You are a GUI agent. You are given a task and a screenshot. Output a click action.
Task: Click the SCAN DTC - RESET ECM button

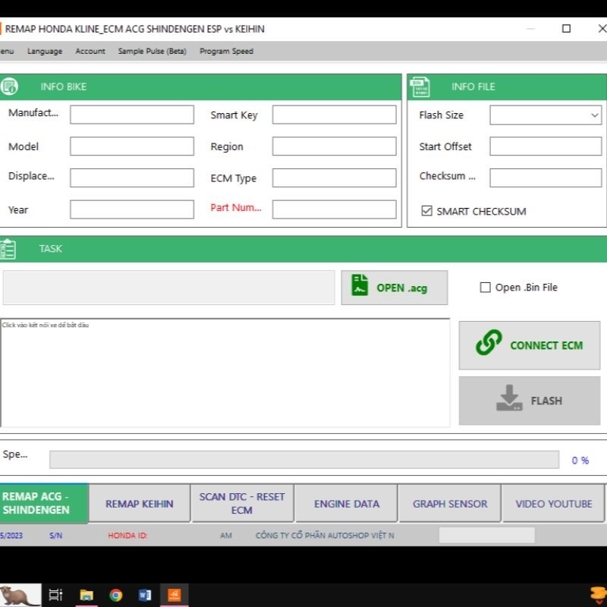point(243,502)
